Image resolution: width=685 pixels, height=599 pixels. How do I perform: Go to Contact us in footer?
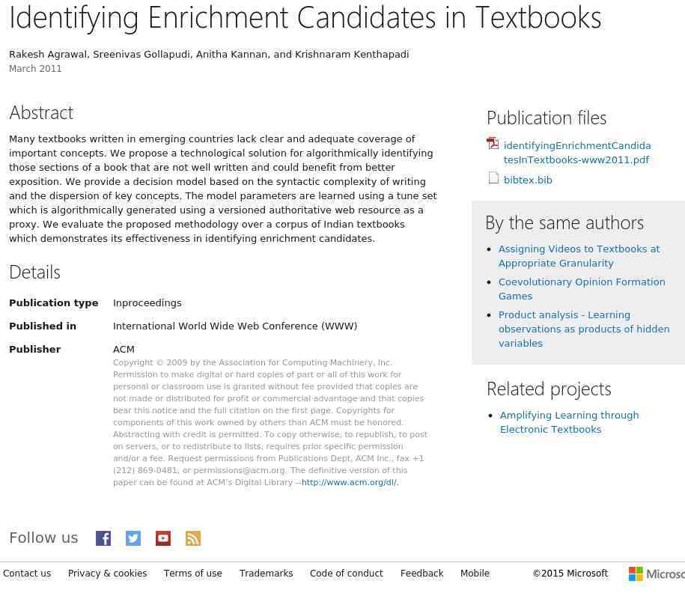pyautogui.click(x=27, y=574)
